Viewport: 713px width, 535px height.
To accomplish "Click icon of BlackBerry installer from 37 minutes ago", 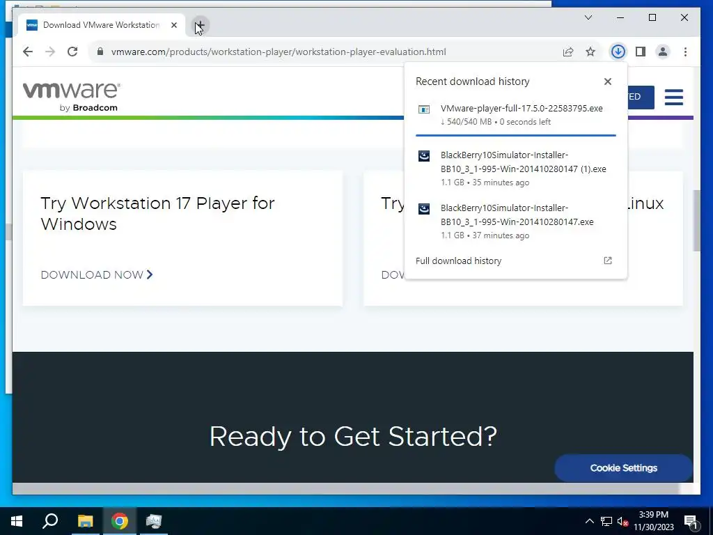I will click(424, 209).
